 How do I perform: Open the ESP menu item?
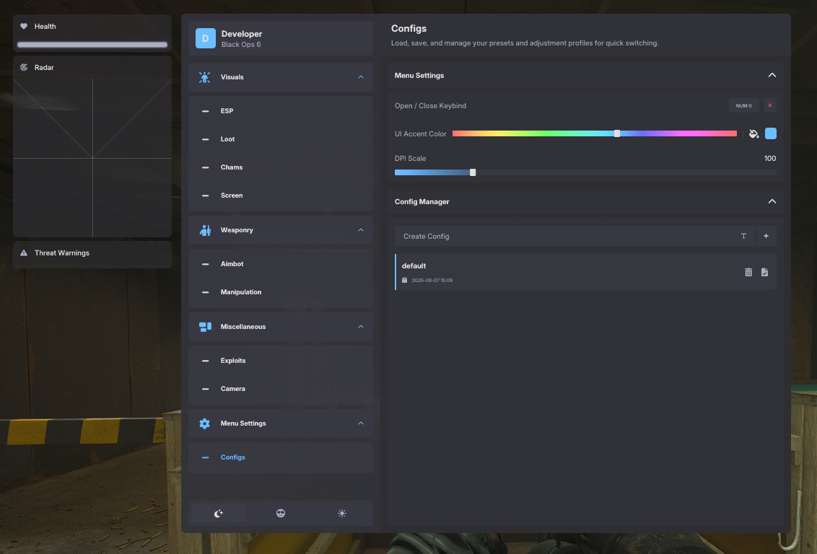tap(227, 111)
